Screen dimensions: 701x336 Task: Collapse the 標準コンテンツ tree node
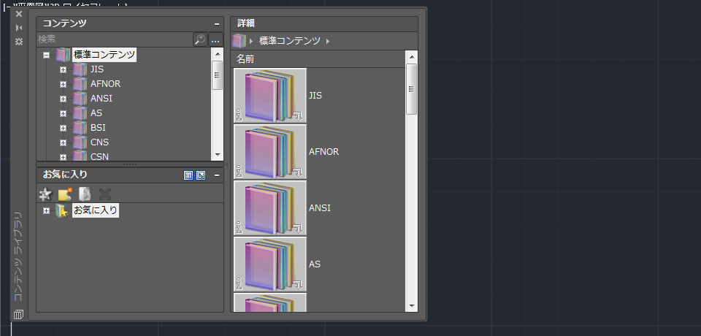click(46, 55)
